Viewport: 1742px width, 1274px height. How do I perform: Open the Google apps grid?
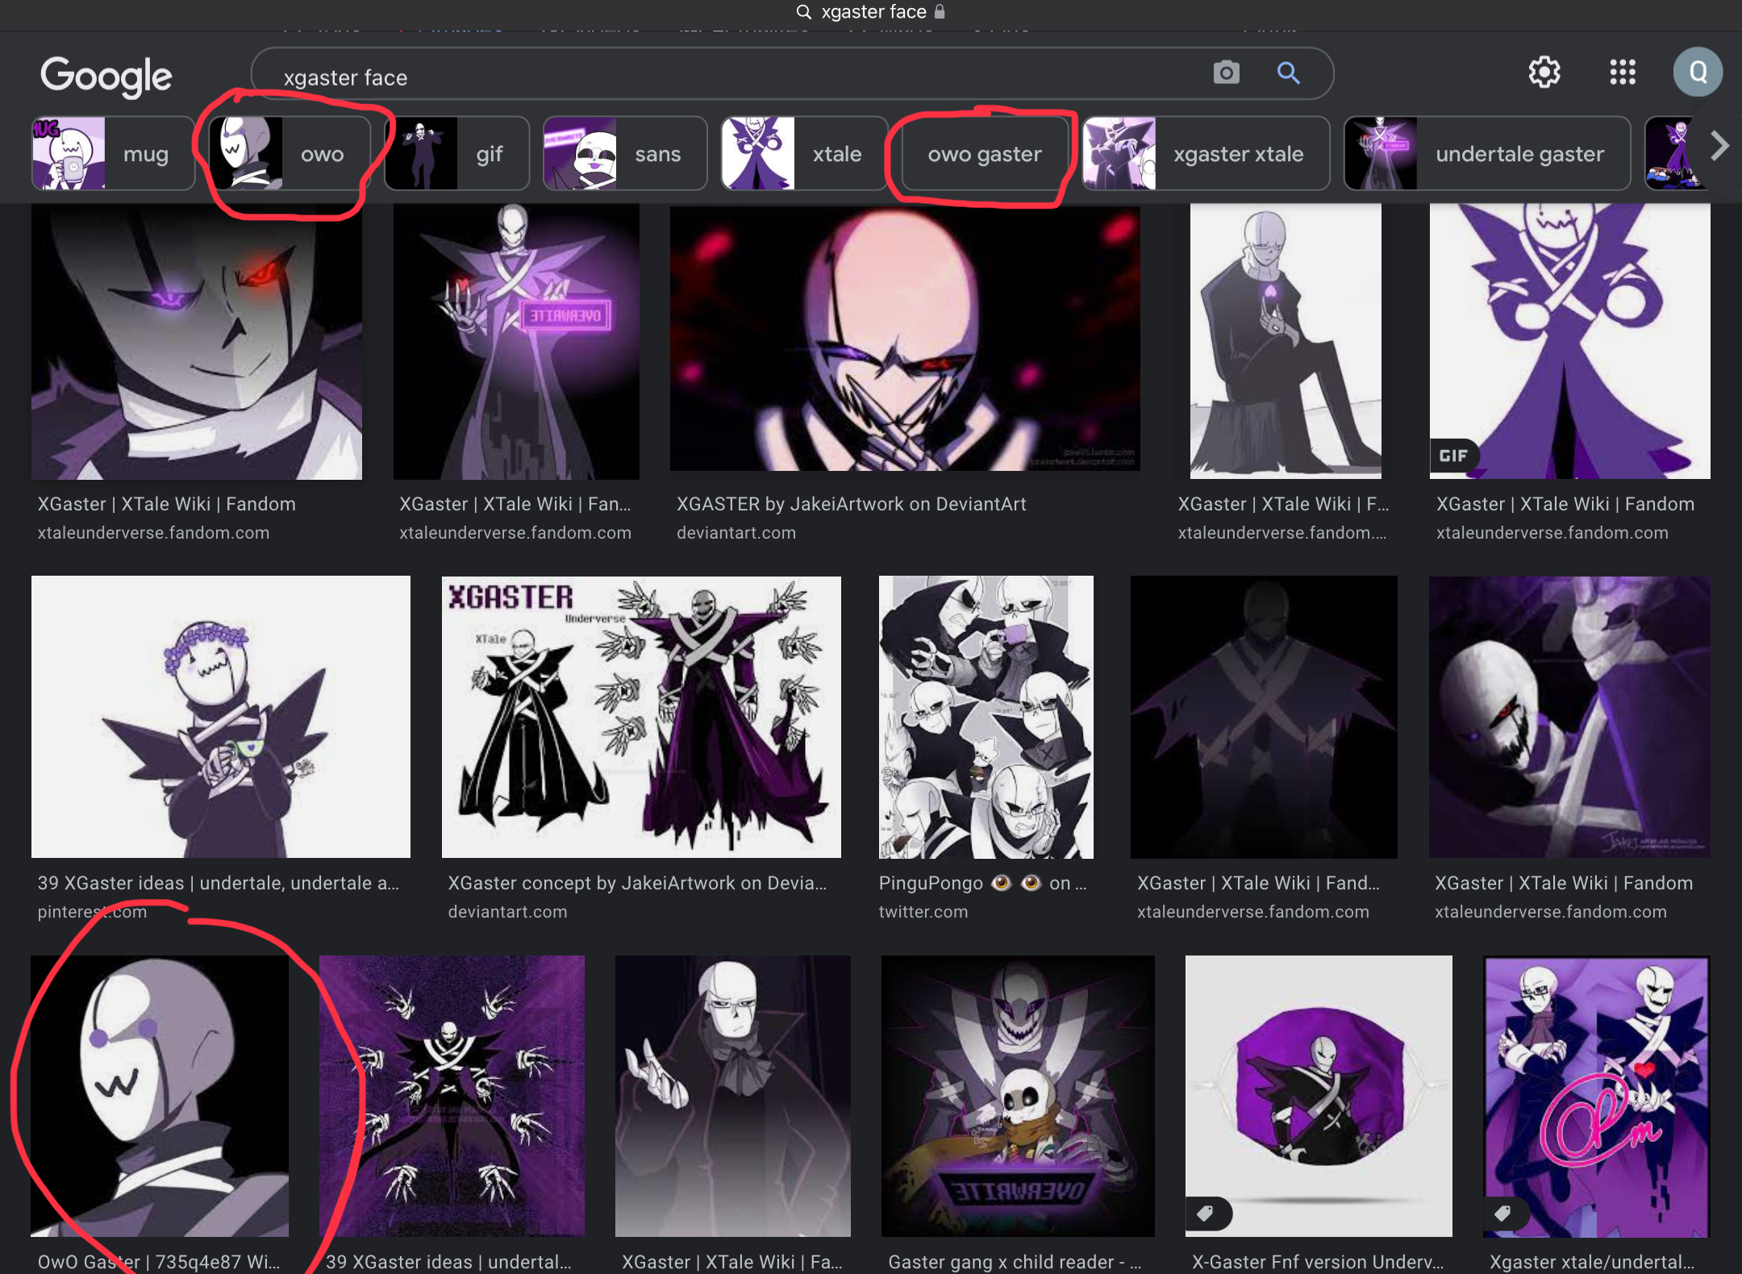pyautogui.click(x=1622, y=73)
